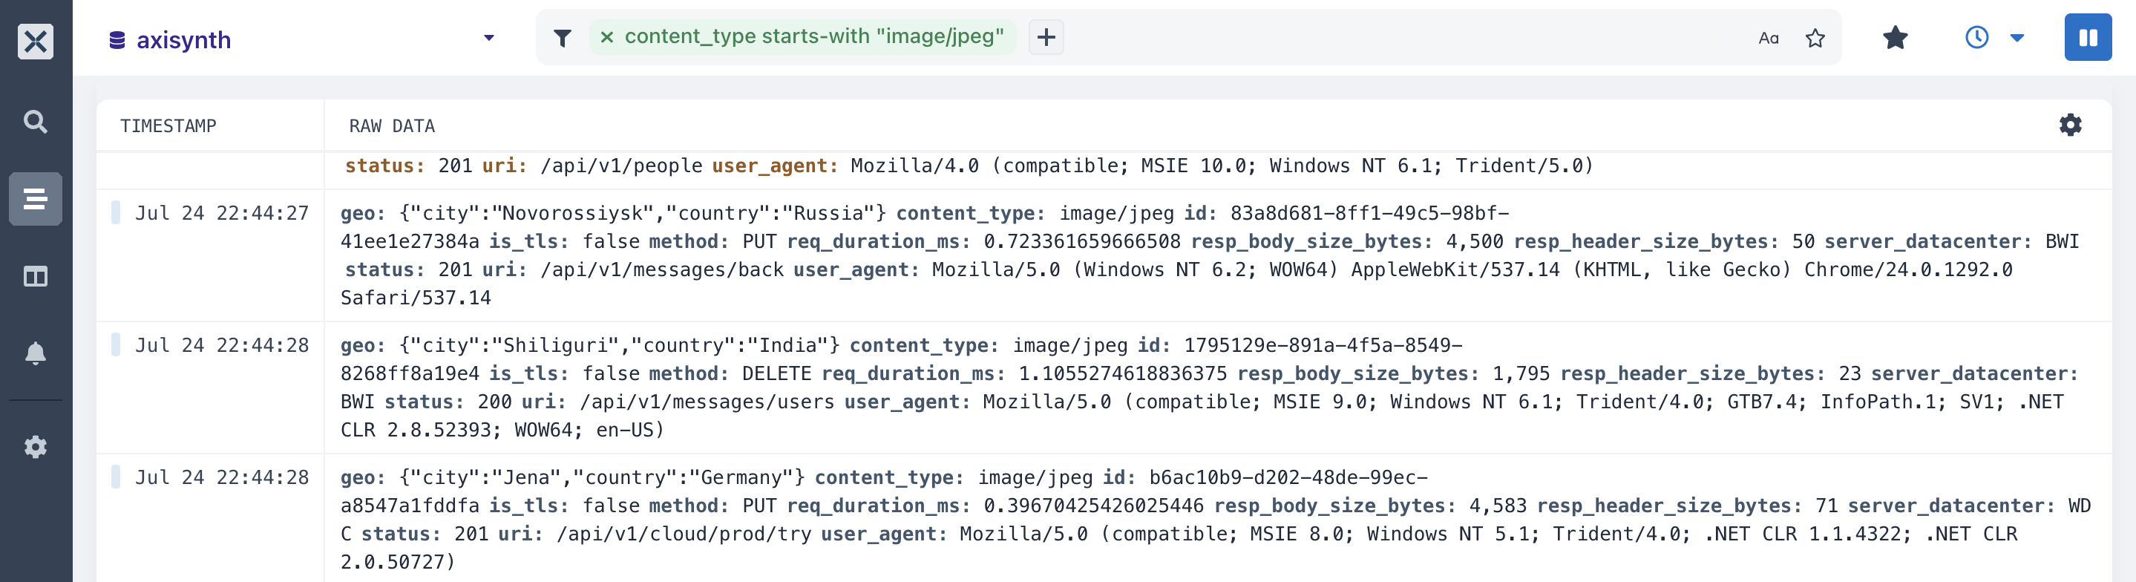Screen dimensions: 2136x582
Task: Expand the axisynth dataset dropdown
Action: pos(488,38)
